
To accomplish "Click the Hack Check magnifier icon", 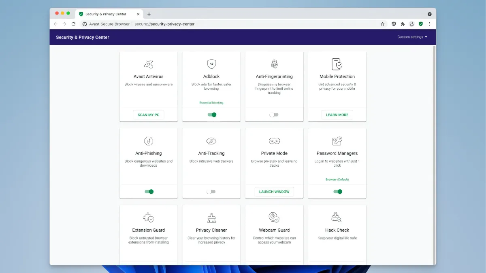I will [x=337, y=217].
